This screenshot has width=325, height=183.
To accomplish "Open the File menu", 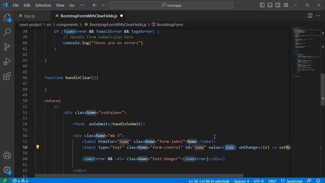I will (16, 5).
